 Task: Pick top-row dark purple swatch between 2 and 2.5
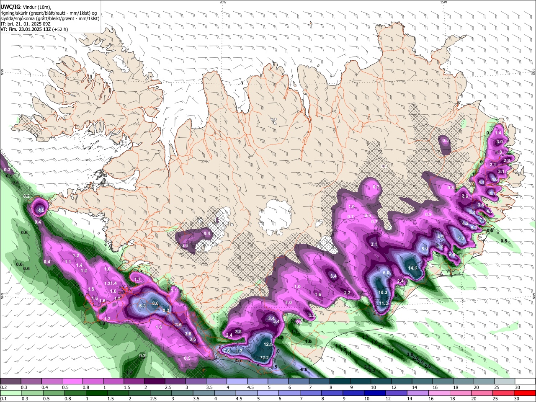[155, 381]
